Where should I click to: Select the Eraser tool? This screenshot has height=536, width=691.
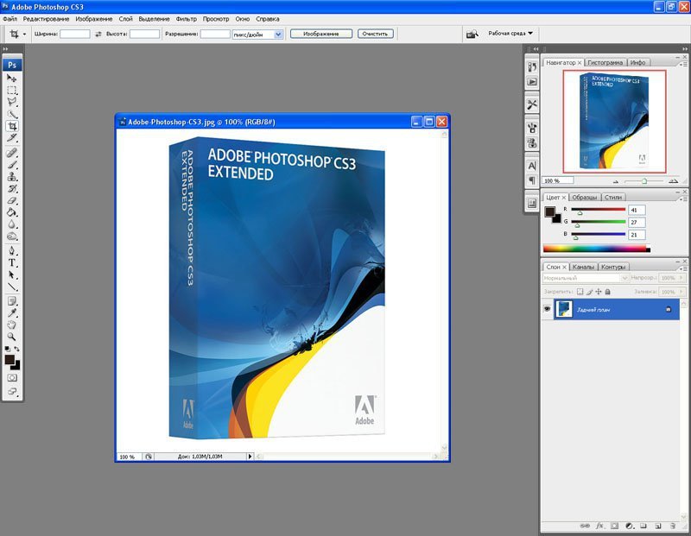click(12, 200)
